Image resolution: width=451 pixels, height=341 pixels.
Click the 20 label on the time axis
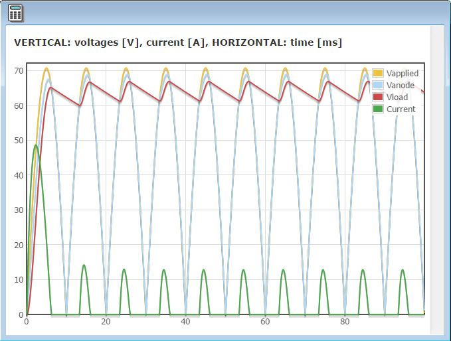[x=106, y=322]
